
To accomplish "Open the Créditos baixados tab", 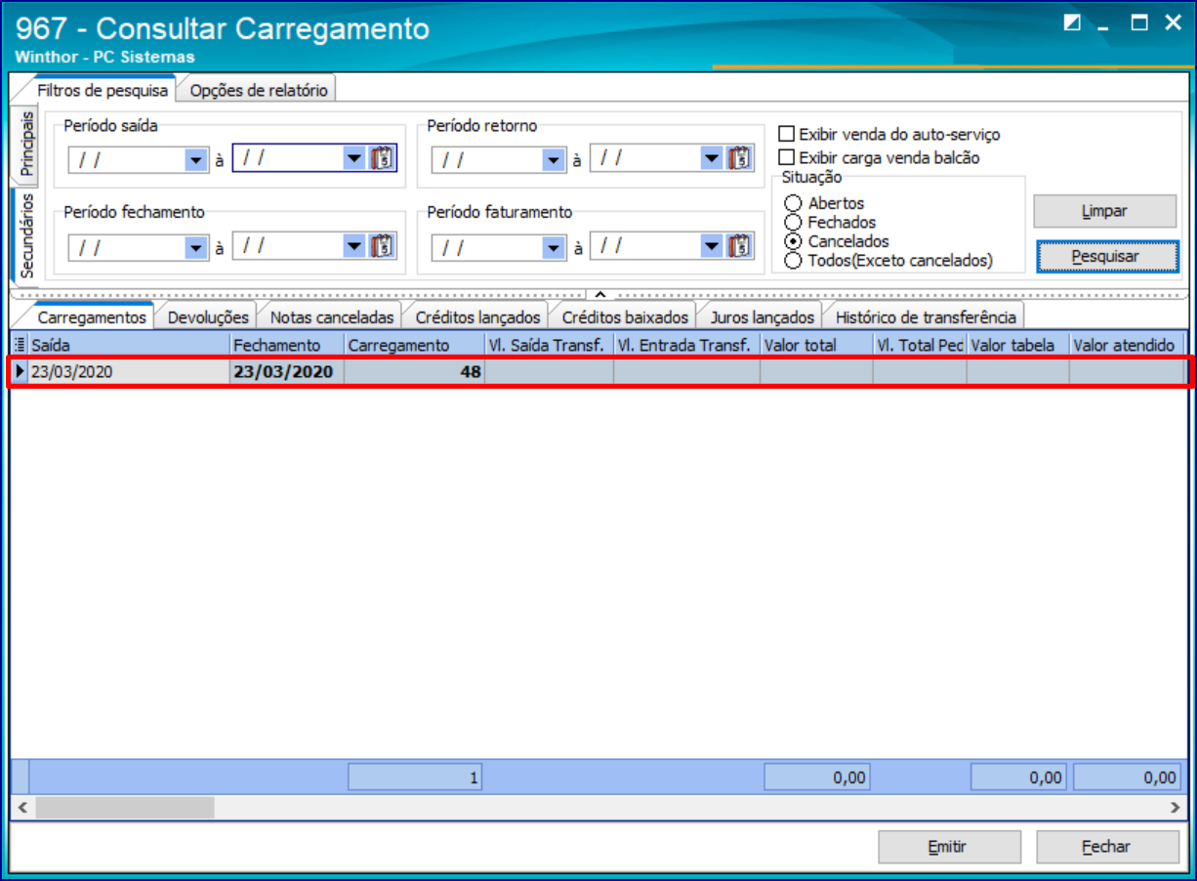I will tap(625, 316).
